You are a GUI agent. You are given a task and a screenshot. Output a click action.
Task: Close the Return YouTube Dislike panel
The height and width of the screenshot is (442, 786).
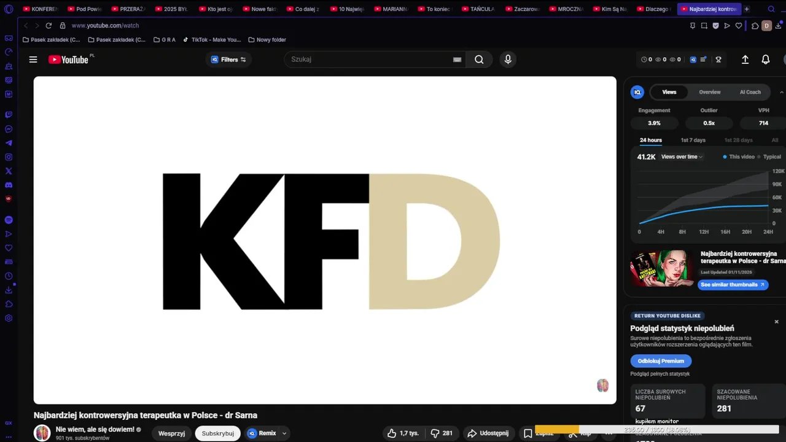pos(776,322)
